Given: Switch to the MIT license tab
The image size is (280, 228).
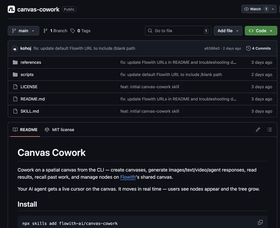Looking at the screenshot, I should [59, 130].
